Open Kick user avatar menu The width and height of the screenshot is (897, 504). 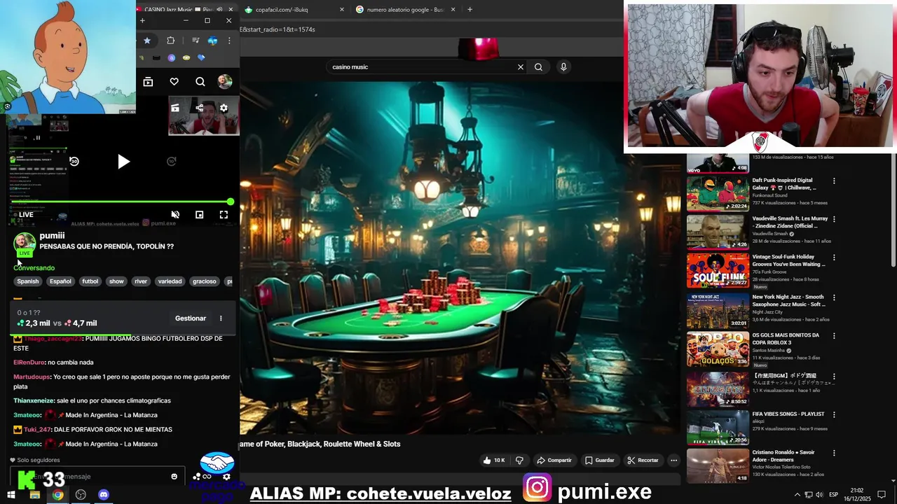point(224,82)
